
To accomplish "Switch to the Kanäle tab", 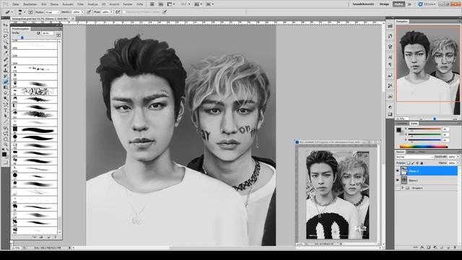I will pyautogui.click(x=411, y=152).
